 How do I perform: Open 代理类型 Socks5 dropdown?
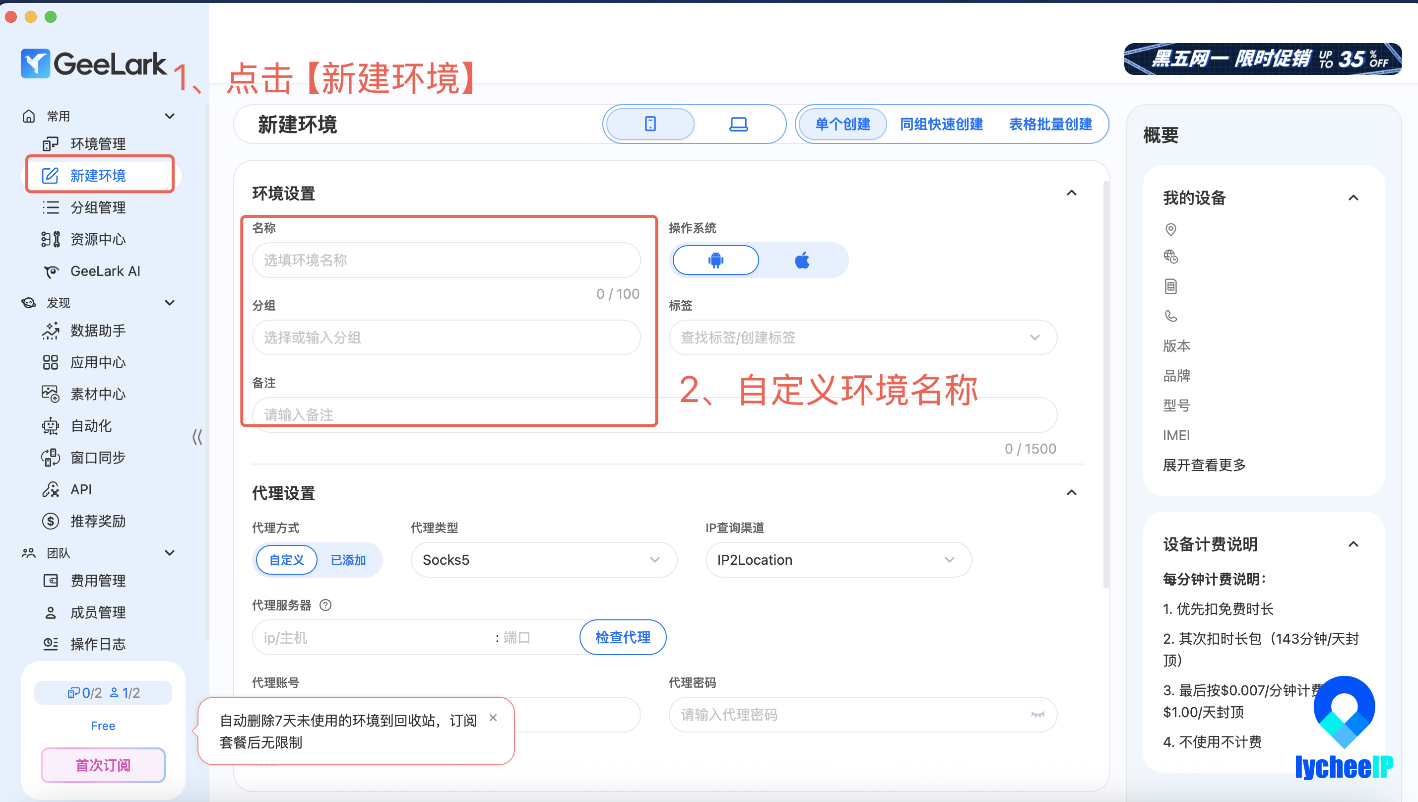543,560
